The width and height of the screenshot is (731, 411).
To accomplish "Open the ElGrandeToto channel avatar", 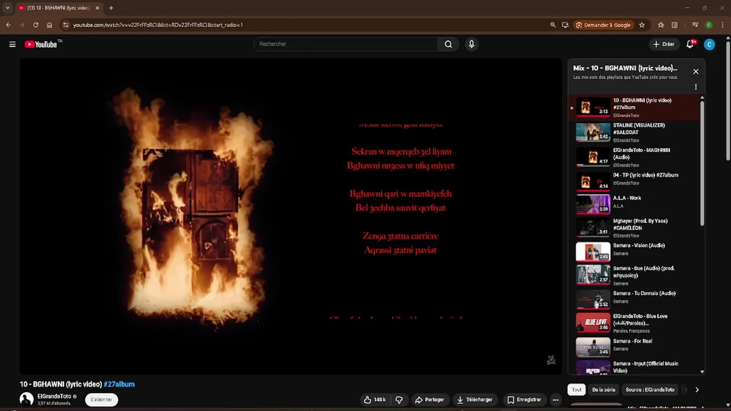I will point(26,400).
